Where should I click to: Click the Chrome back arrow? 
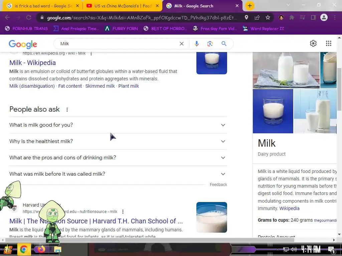click(x=7, y=17)
